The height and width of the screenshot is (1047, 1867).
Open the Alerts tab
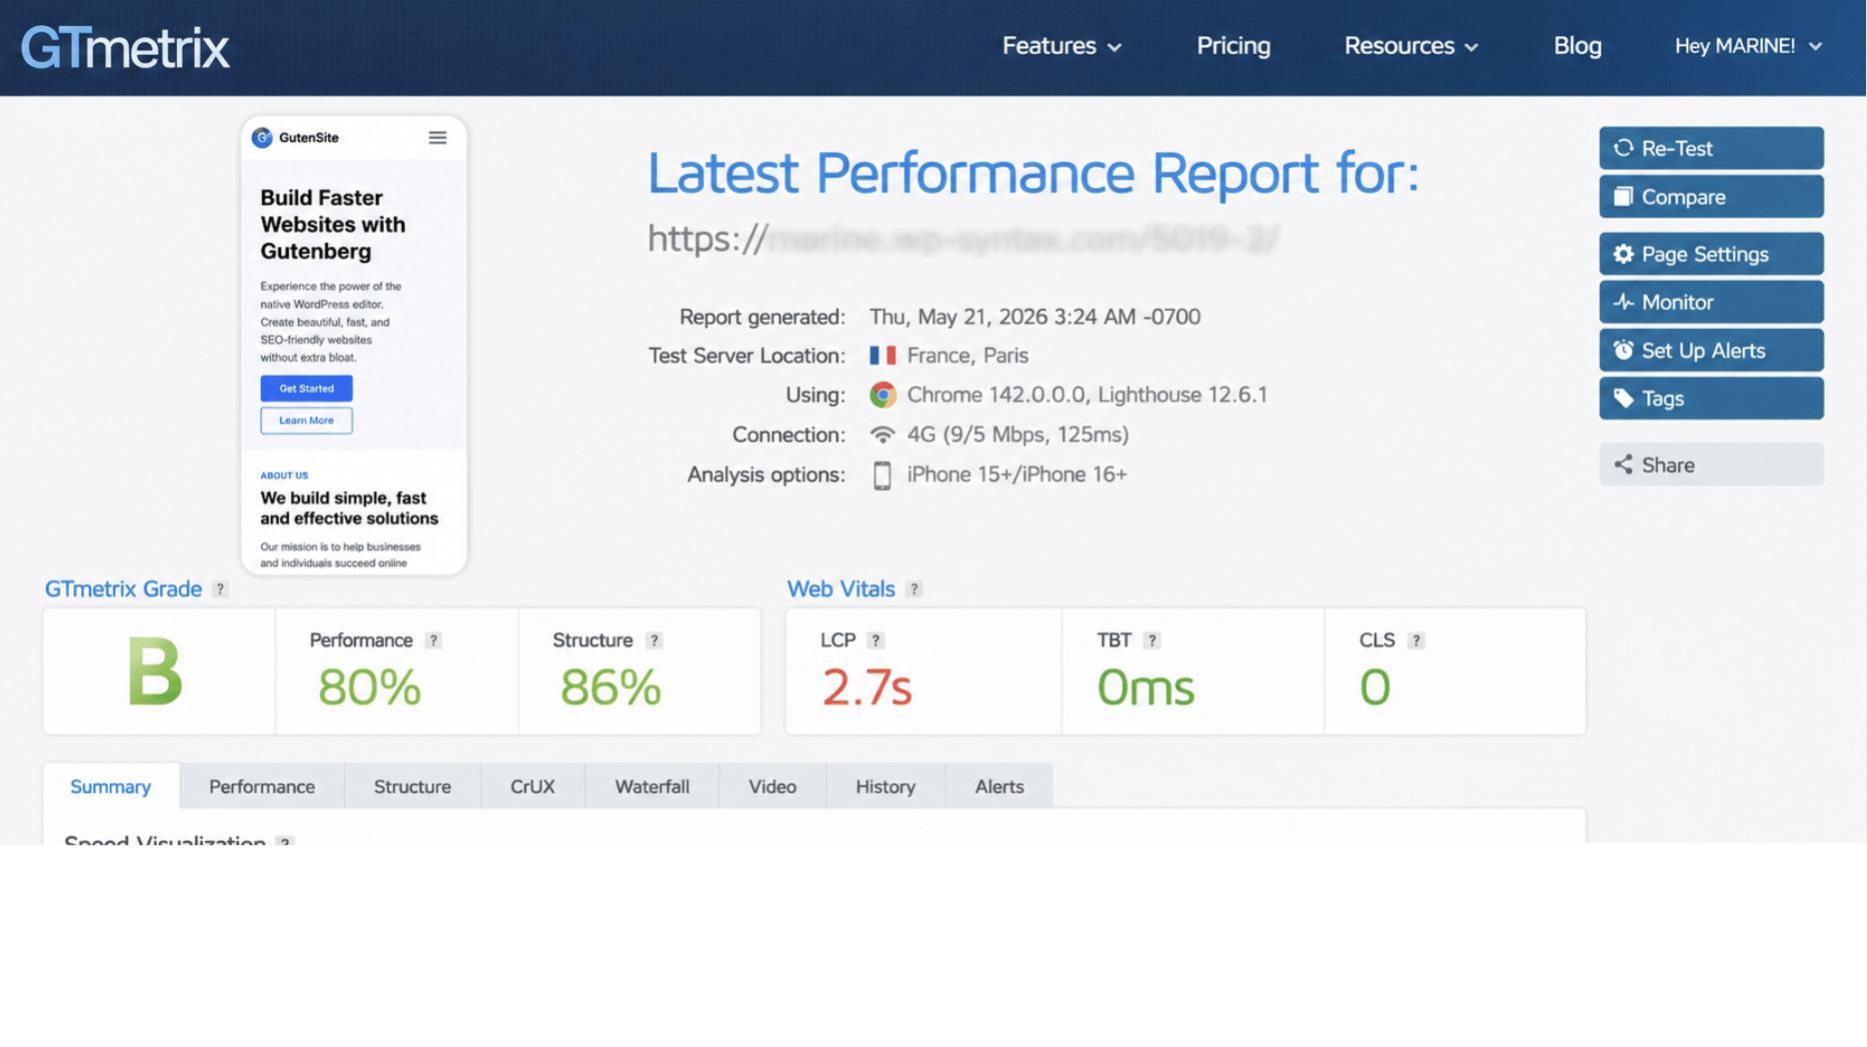999,787
